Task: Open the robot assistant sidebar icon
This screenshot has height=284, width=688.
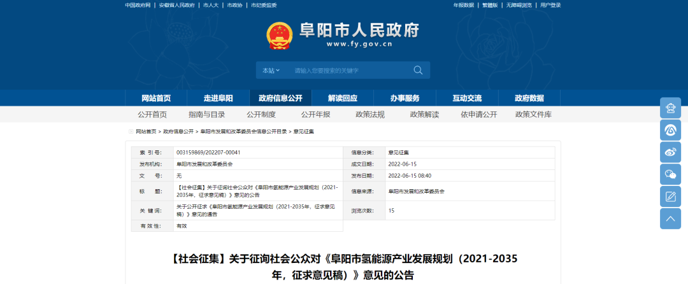Action: pos(670,108)
